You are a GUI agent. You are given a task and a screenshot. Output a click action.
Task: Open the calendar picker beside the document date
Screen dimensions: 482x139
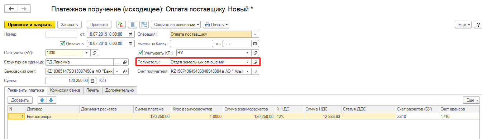click(x=130, y=35)
